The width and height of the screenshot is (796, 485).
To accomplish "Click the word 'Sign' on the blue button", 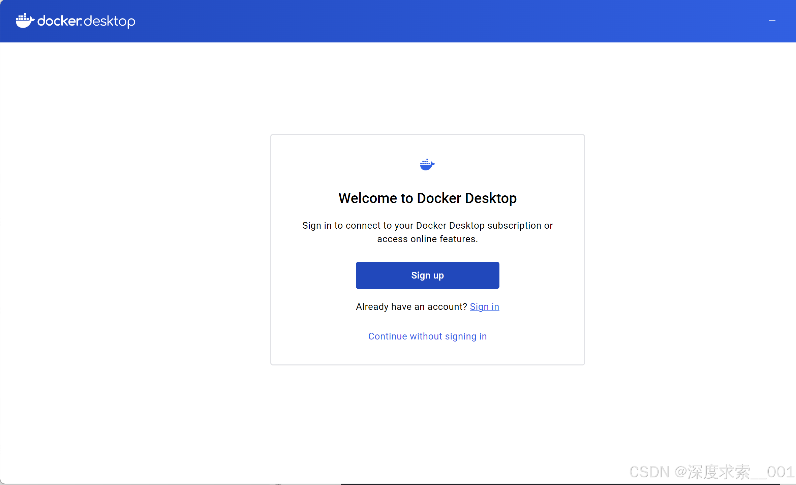I will point(421,276).
